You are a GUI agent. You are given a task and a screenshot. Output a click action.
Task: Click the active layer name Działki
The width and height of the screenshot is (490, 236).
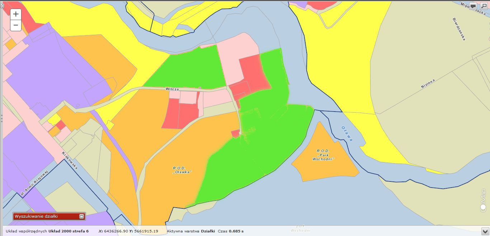click(x=208, y=231)
